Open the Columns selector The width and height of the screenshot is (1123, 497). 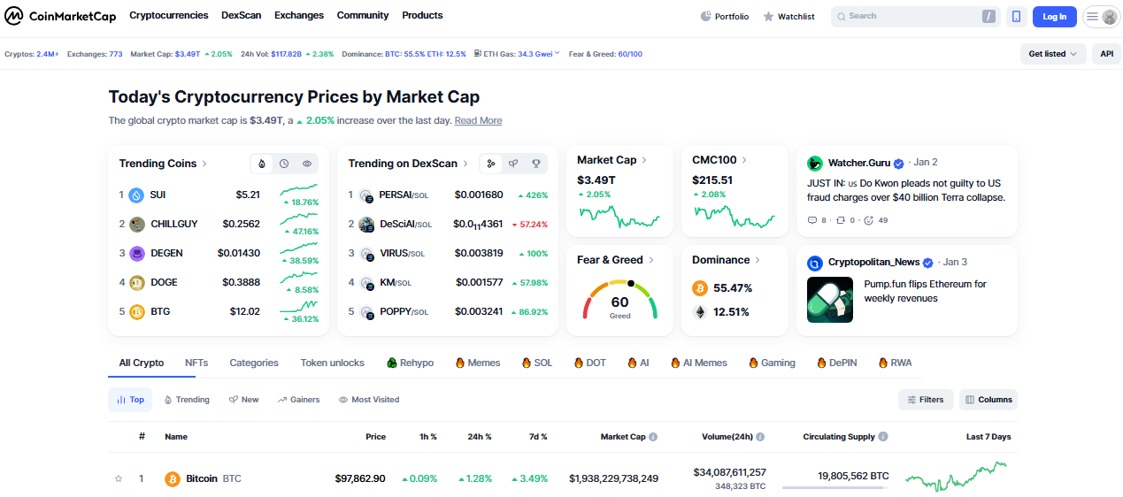tap(988, 400)
